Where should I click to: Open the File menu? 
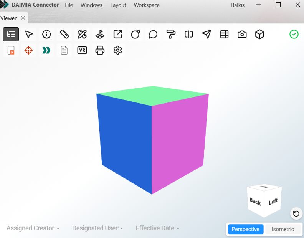69,5
